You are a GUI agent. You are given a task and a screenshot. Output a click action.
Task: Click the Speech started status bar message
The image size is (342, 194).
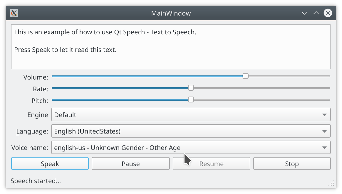tap(36, 181)
